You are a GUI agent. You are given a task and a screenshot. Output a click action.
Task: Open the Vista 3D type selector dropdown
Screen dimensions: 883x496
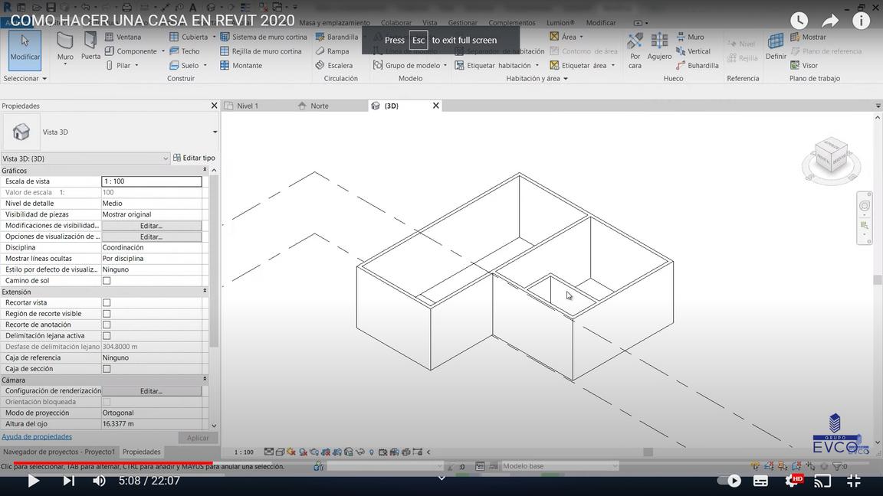pos(215,132)
